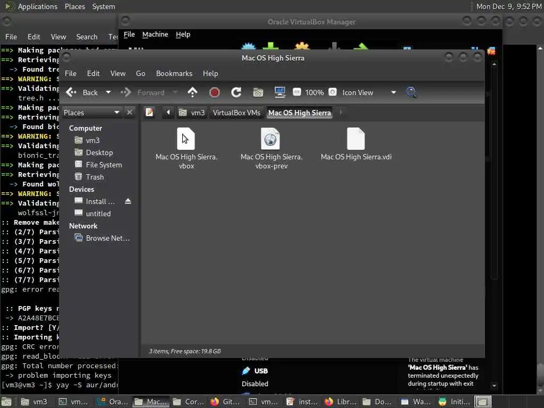Viewport: 544px width, 408px height.
Task: Switch to Wa taskbar entry
Action: point(416,402)
